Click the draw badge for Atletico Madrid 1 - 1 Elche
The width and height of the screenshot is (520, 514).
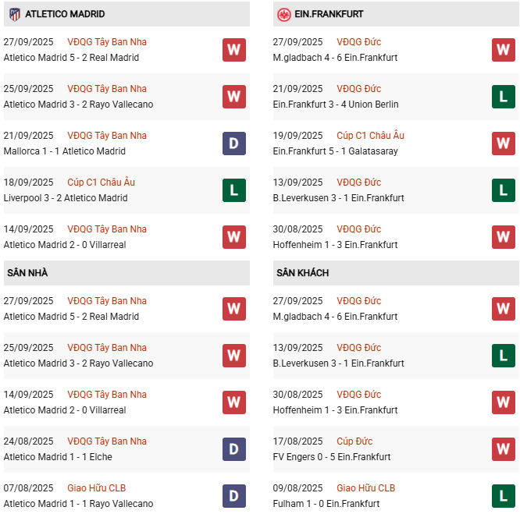(x=233, y=449)
